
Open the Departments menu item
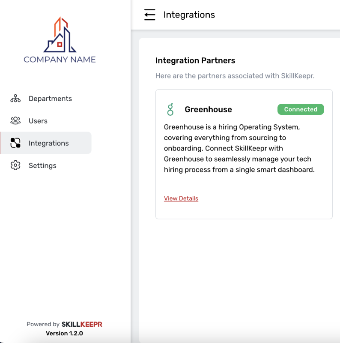pos(46,99)
